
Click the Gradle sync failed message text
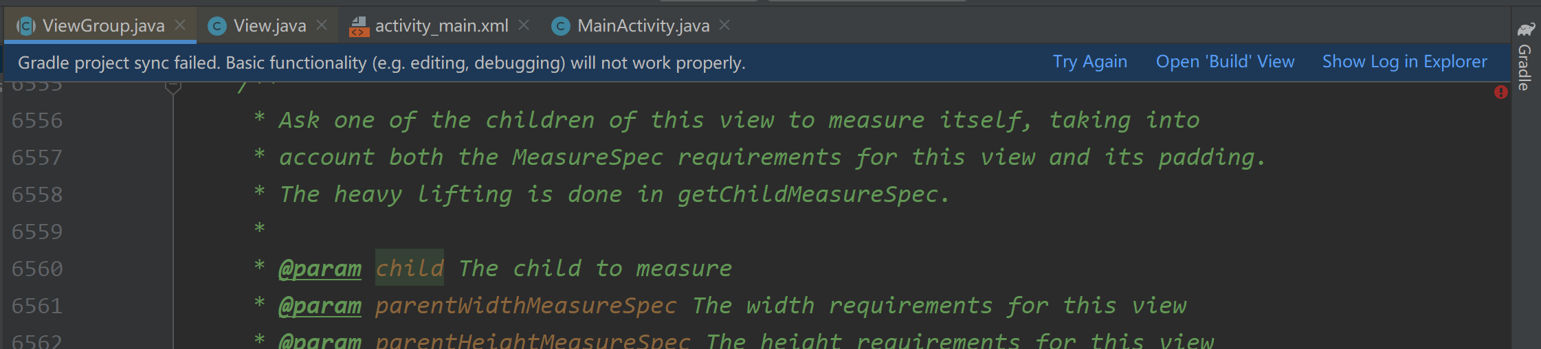coord(381,63)
